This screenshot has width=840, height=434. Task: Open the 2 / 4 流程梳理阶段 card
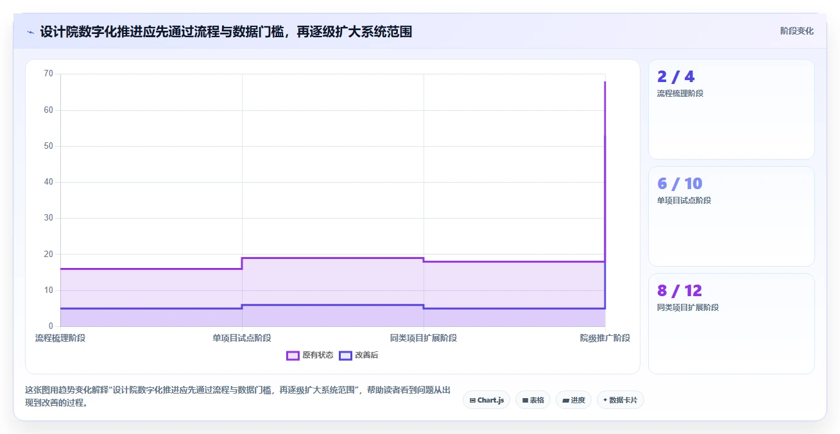click(x=732, y=109)
